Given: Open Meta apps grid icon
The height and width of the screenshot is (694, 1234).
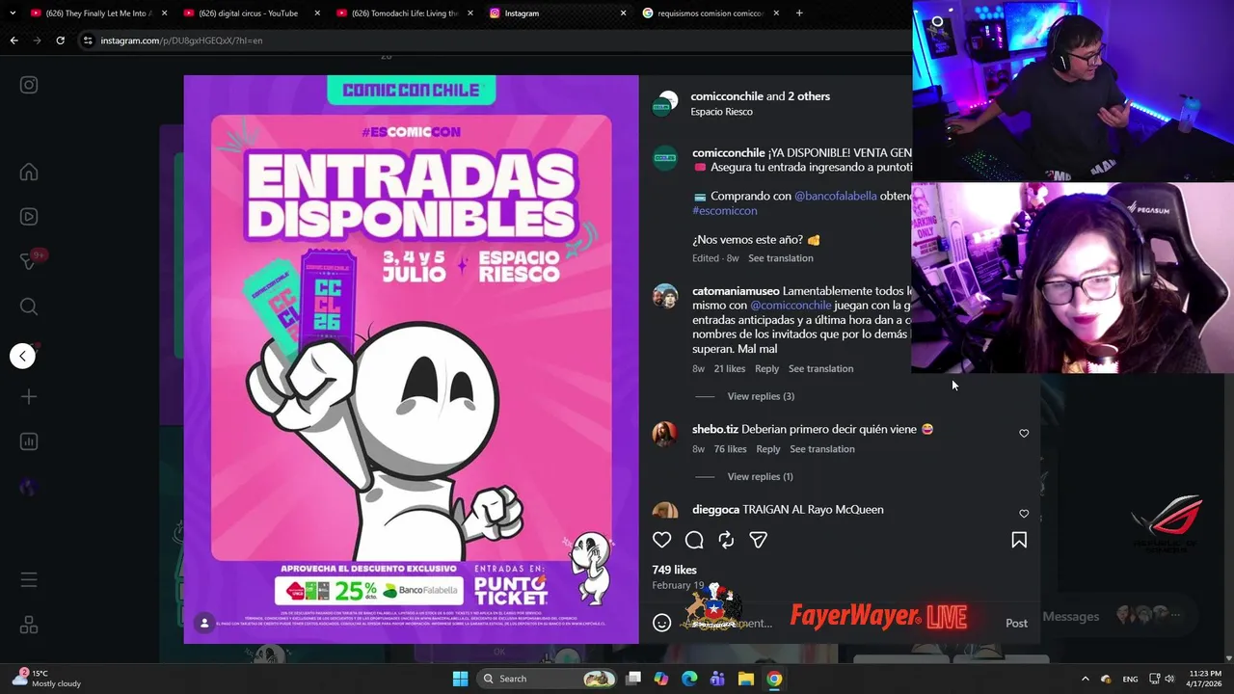Looking at the screenshot, I should [x=29, y=625].
